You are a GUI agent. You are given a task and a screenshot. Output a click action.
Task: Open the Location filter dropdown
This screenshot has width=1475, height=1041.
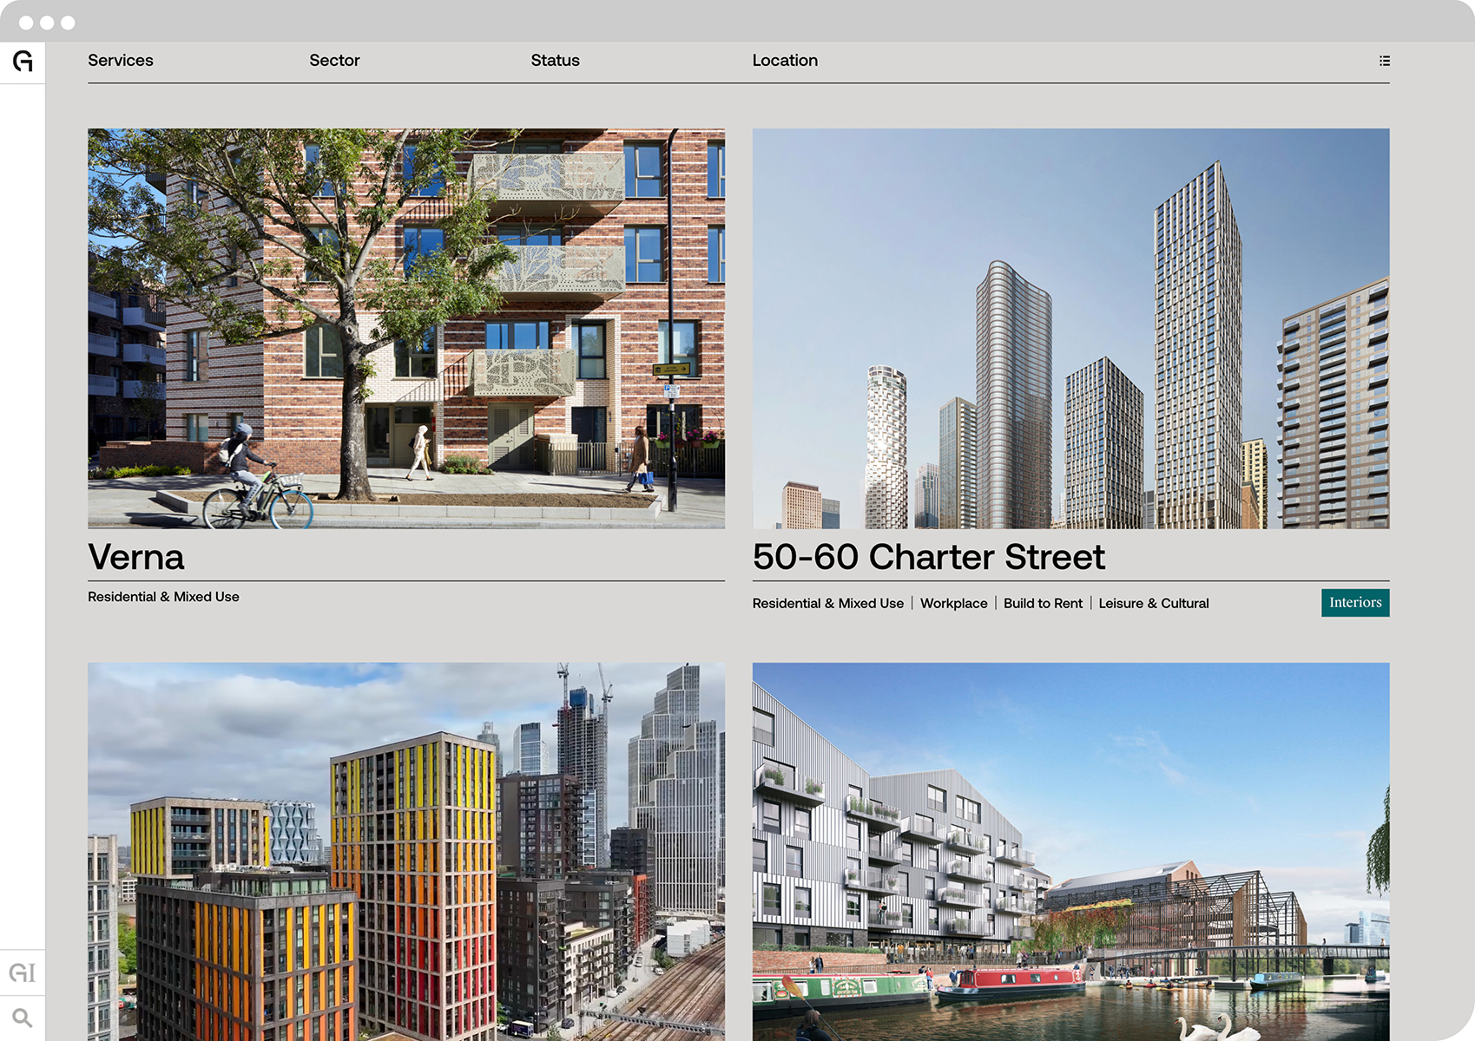pos(785,61)
